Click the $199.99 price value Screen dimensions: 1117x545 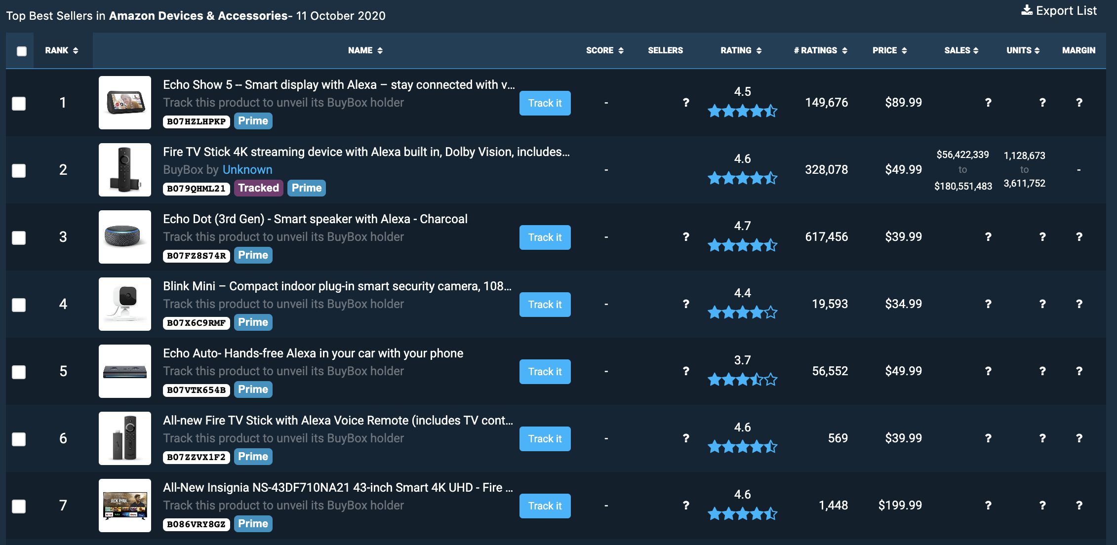click(900, 506)
